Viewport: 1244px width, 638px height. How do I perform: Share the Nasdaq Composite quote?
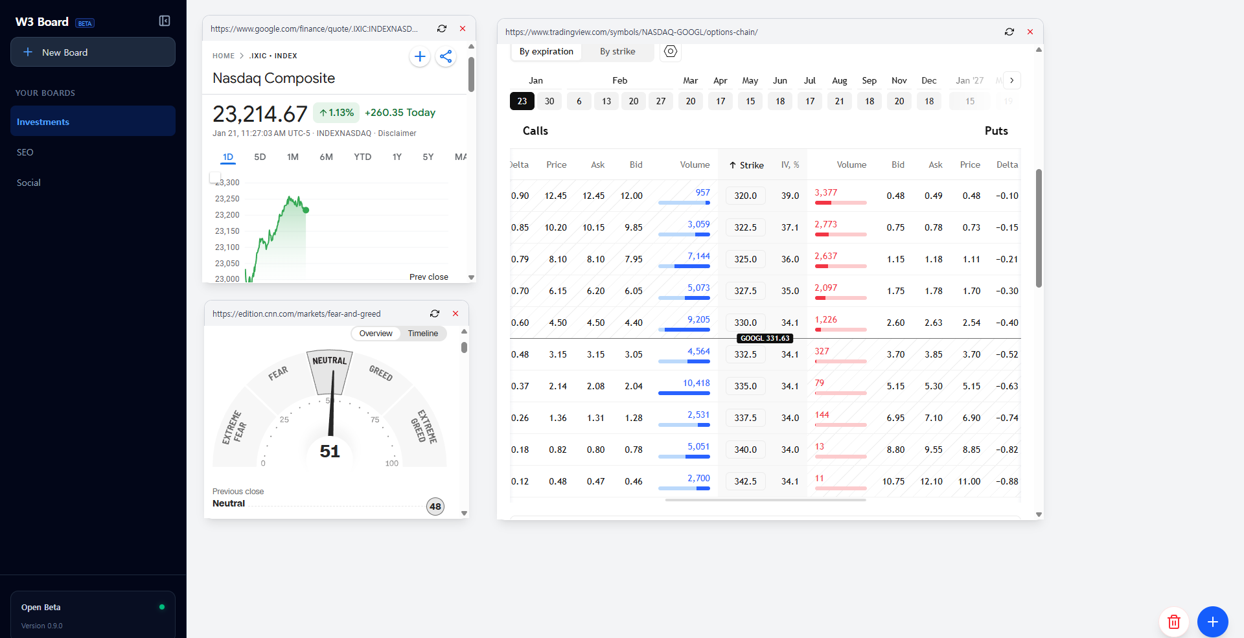[446, 56]
